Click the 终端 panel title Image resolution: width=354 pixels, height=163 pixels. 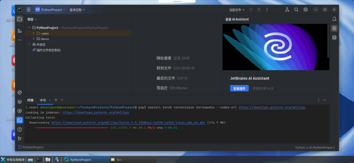coord(30,100)
